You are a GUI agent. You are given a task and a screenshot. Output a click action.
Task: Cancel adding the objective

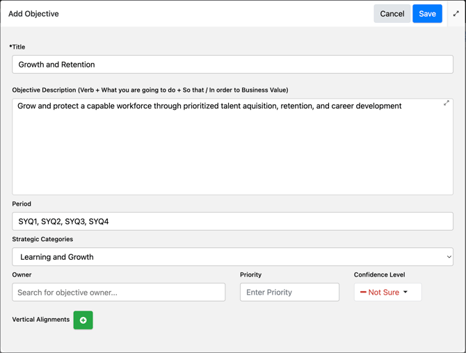[392, 14]
